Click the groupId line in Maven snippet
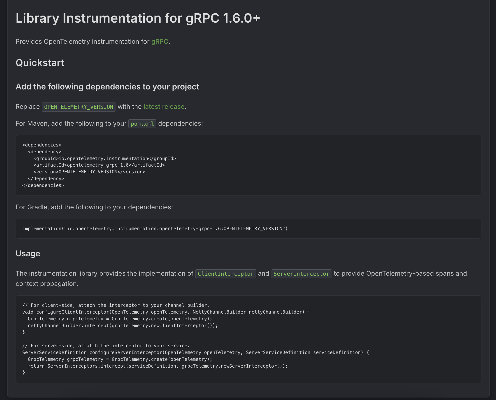This screenshot has height=400, width=496. (x=105, y=158)
